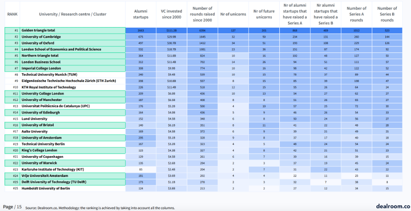Select the #20 rank cell
This screenshot has width=411, height=211.
12,151
